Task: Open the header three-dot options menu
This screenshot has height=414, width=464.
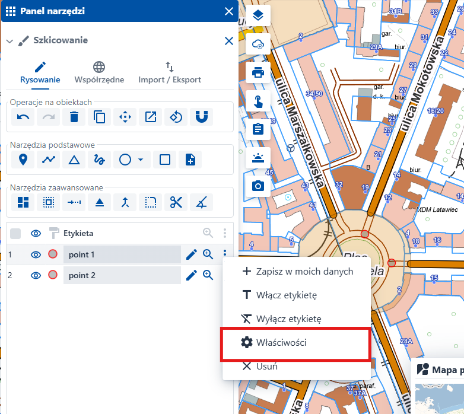Action: pos(225,233)
